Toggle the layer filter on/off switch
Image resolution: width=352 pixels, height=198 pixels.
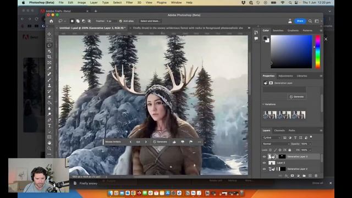point(311,137)
